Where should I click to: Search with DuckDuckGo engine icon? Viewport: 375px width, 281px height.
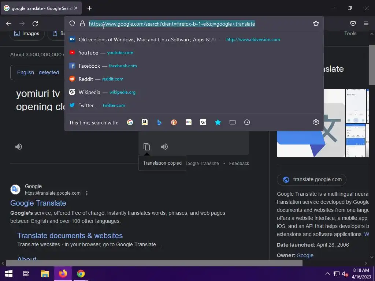pos(174,122)
